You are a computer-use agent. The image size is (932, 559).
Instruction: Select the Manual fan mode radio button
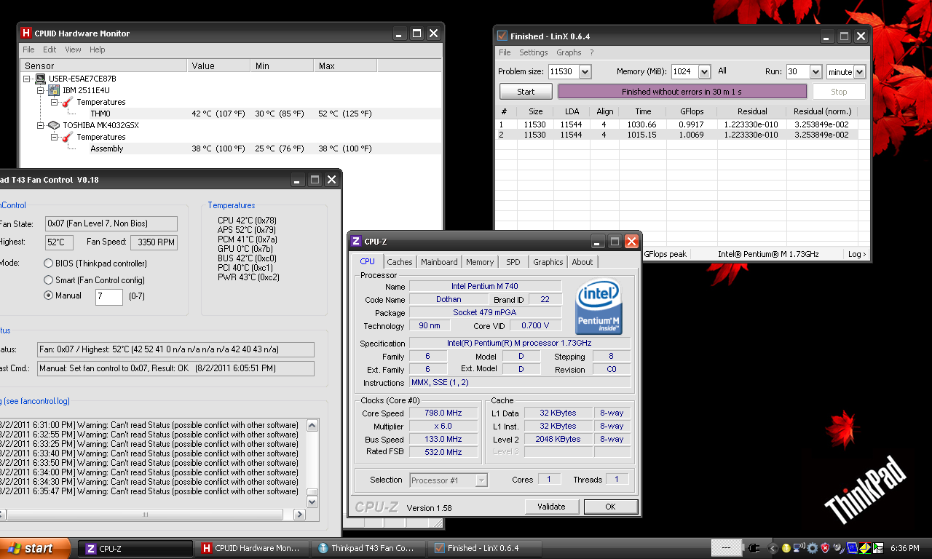tap(48, 296)
